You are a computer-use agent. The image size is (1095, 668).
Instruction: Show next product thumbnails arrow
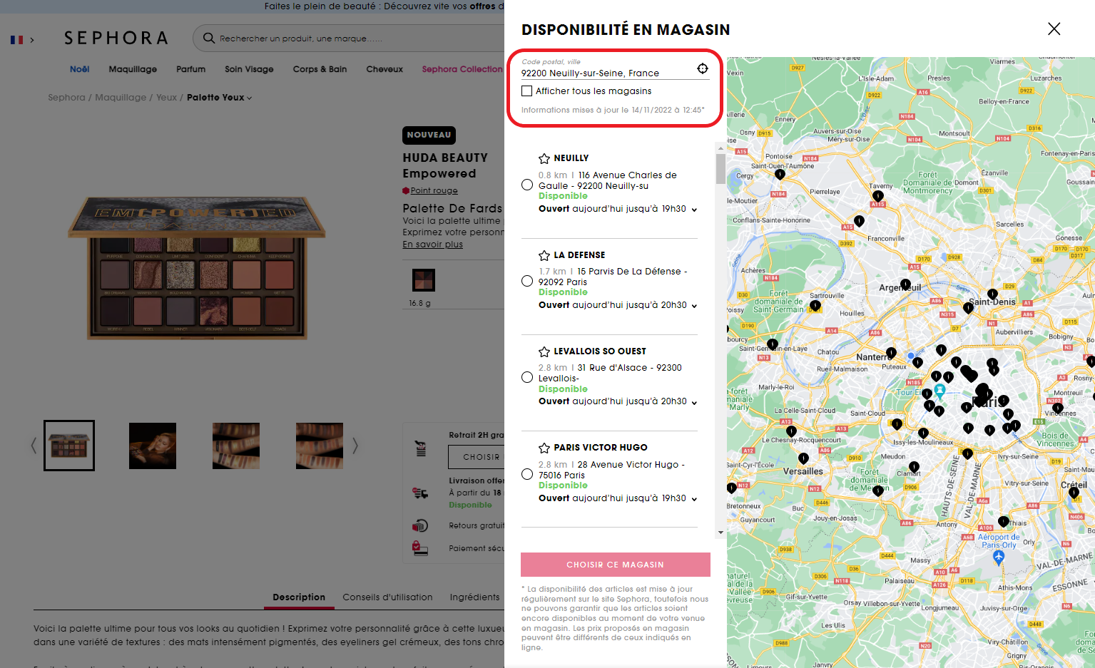pos(355,446)
